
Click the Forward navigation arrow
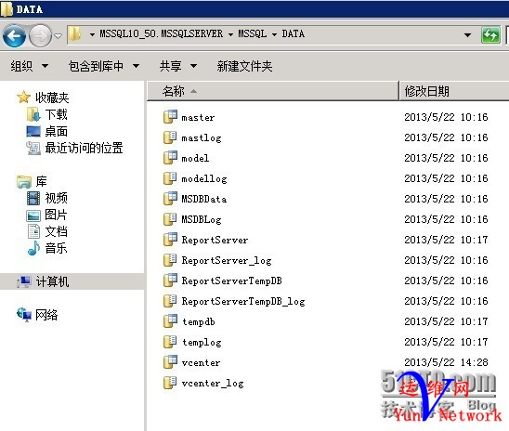click(x=40, y=35)
